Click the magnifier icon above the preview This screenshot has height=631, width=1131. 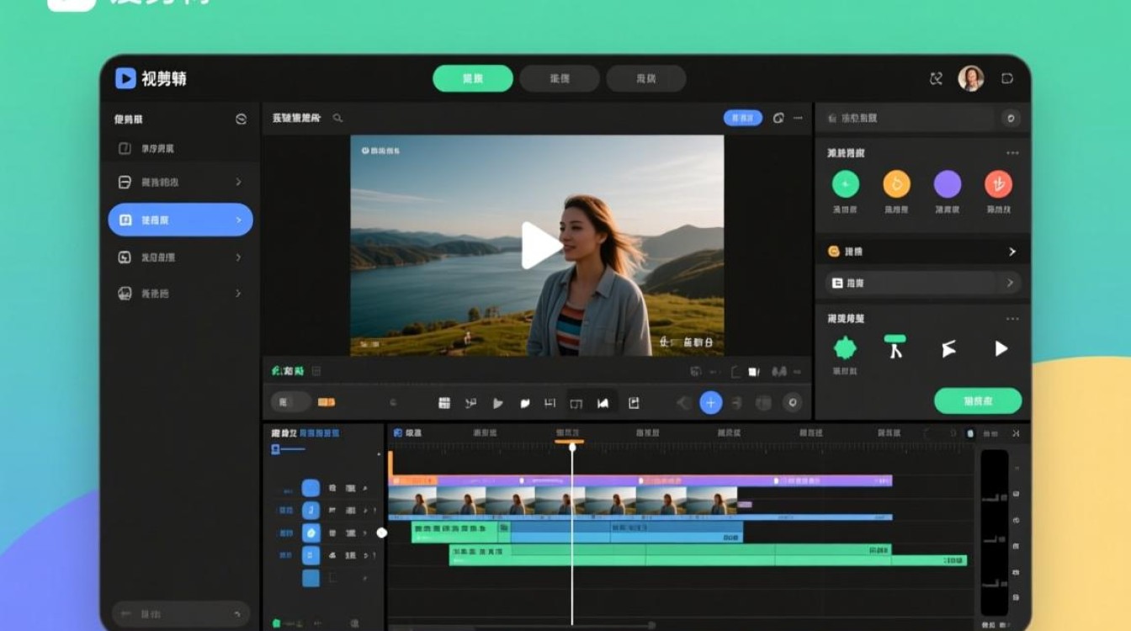click(x=337, y=119)
